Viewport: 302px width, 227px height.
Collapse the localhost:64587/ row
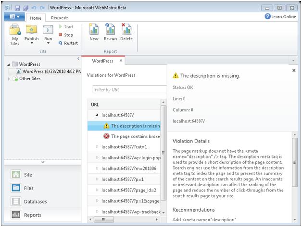tap(97, 115)
